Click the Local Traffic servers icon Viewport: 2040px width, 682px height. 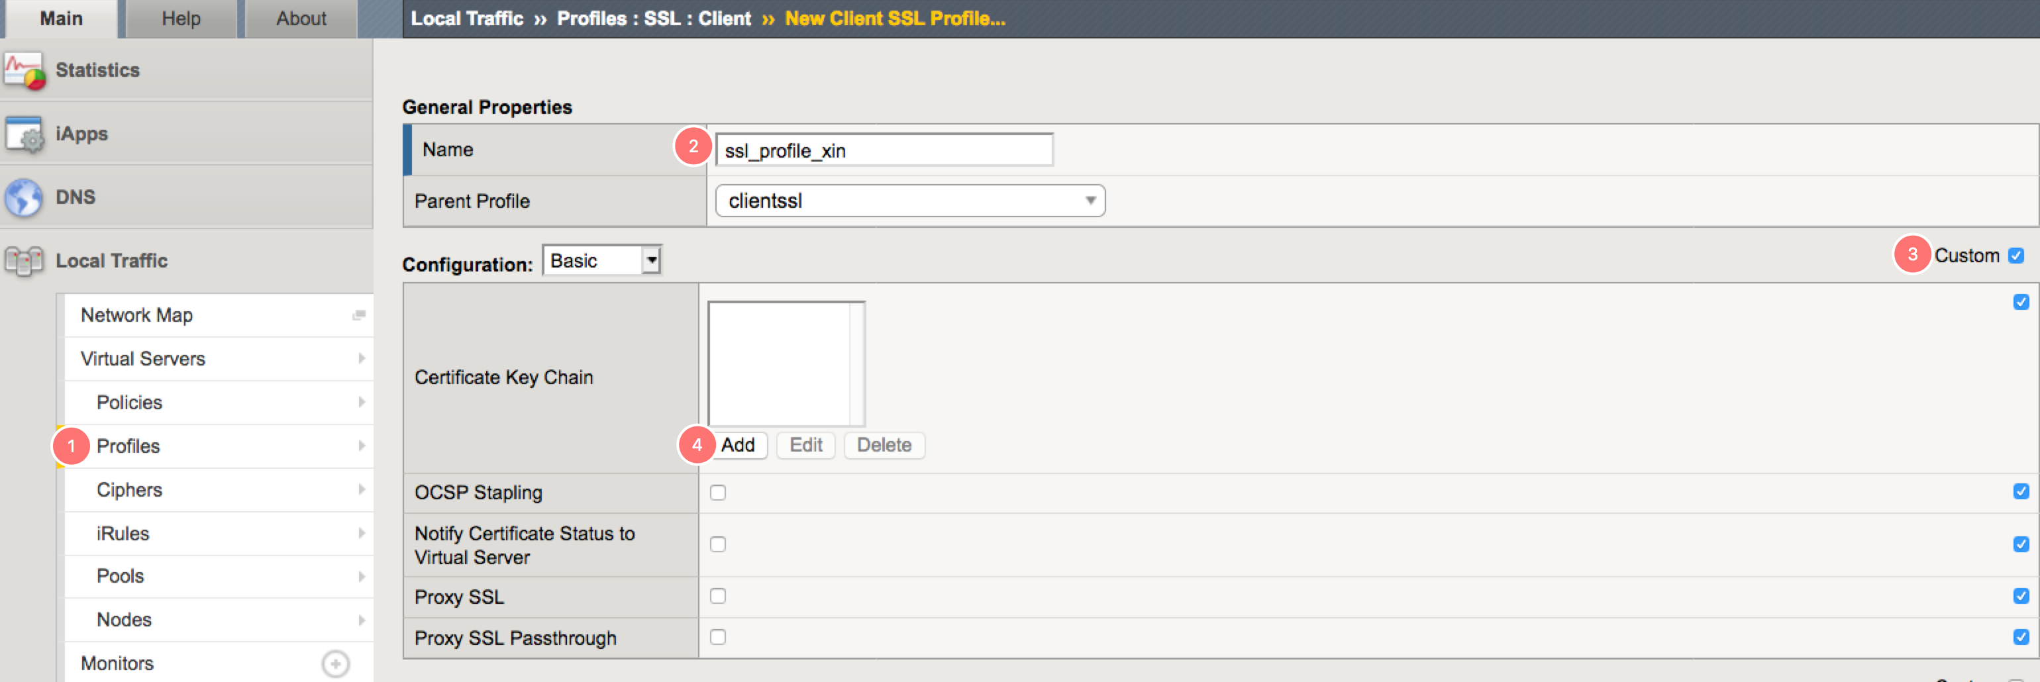[x=24, y=261]
